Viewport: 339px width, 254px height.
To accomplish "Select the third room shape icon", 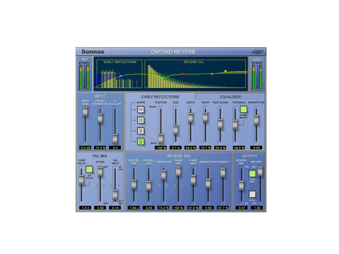I will coord(141,131).
